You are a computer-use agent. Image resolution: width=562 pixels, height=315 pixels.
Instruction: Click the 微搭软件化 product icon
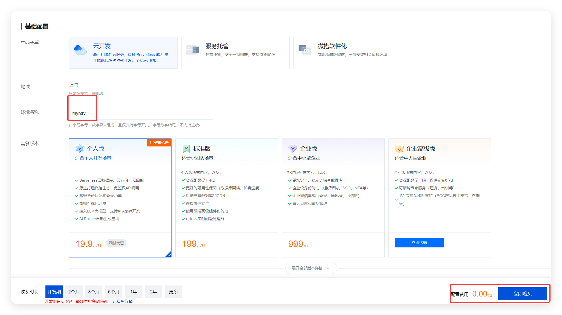click(305, 50)
